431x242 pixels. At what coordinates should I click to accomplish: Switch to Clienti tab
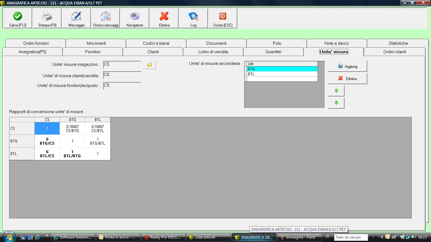tap(153, 52)
